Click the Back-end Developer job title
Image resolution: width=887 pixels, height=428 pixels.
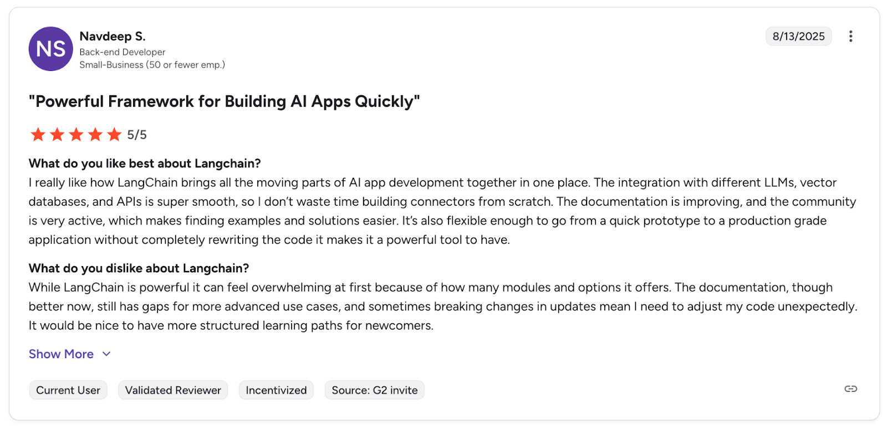tap(123, 52)
